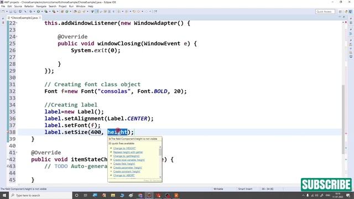Close the ChoiceExample2.java editor tab

click(x=40, y=18)
